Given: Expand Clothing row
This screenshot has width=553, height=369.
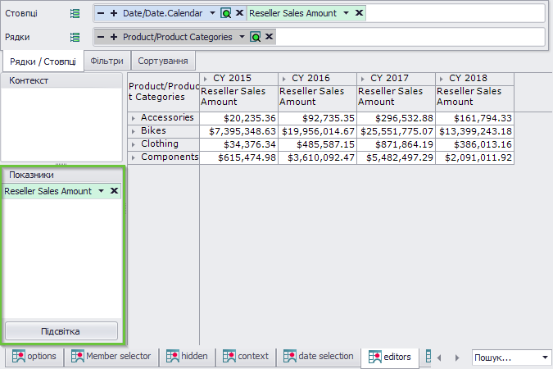Looking at the screenshot, I should click(134, 144).
